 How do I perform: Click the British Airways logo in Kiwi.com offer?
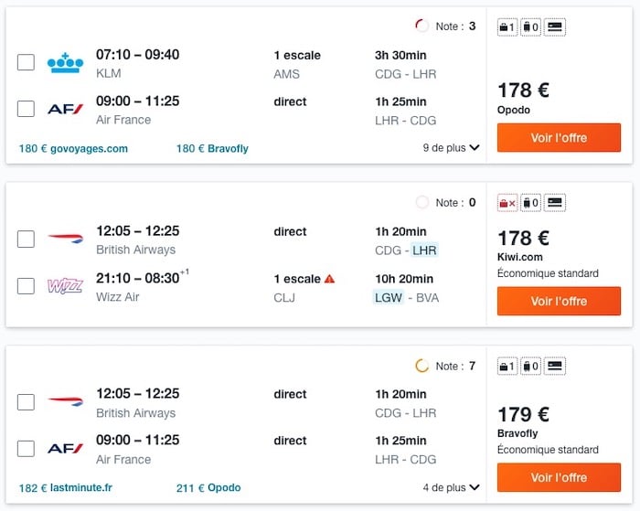(x=65, y=240)
